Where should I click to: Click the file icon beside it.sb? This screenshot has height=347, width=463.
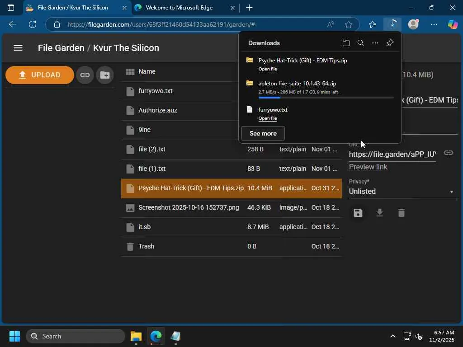coord(130,227)
